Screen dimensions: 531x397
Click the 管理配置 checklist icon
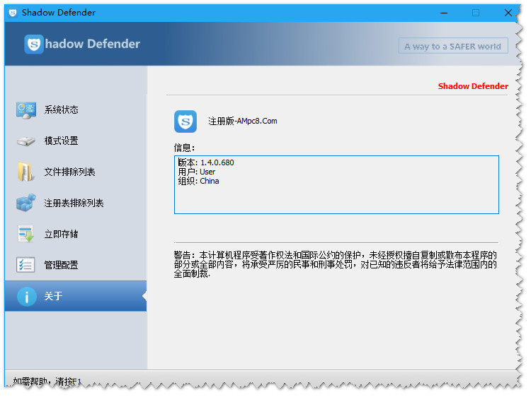(25, 265)
